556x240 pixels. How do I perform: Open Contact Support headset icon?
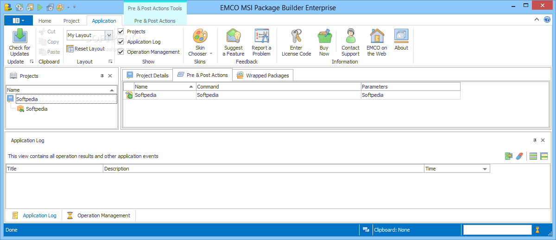click(351, 36)
